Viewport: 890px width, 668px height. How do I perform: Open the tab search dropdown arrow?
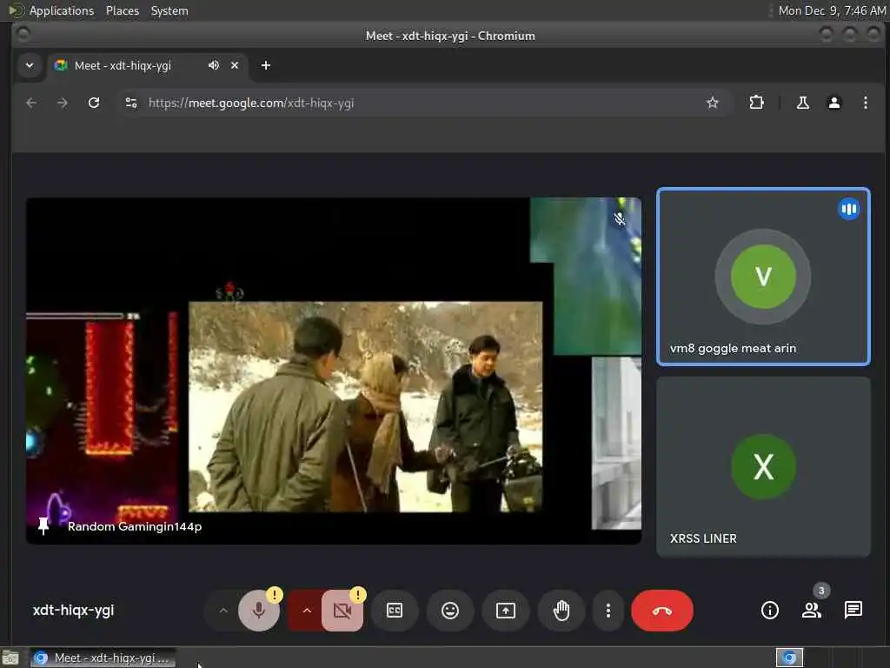30,65
